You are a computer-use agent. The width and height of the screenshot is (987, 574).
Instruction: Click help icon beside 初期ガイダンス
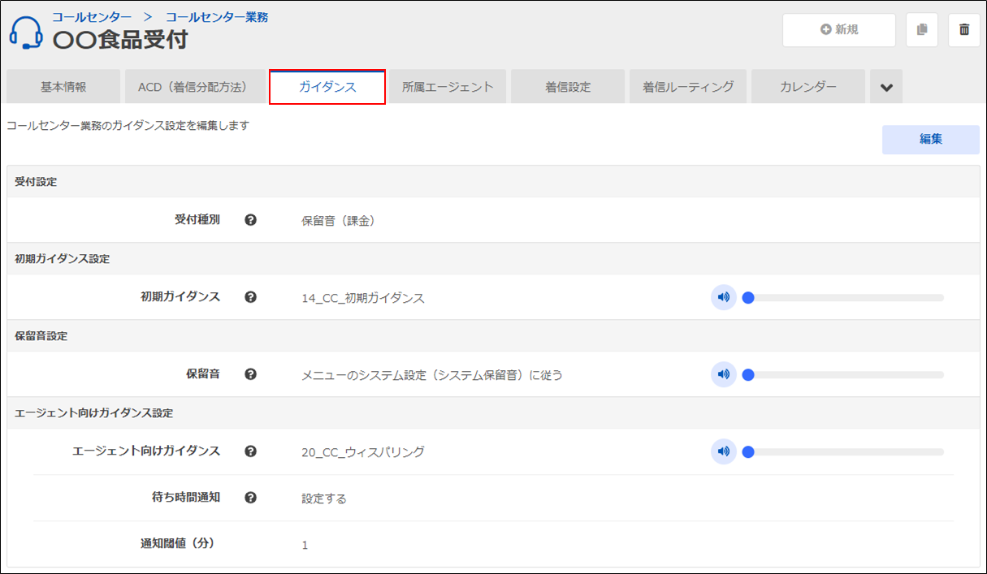tap(250, 297)
